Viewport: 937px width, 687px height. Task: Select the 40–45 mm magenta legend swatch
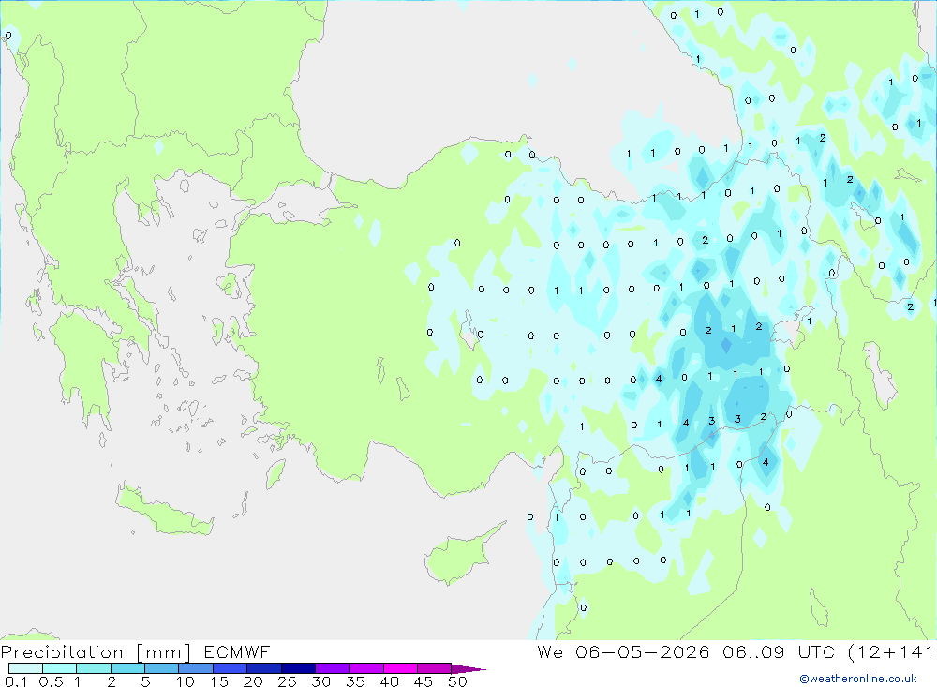(400, 668)
